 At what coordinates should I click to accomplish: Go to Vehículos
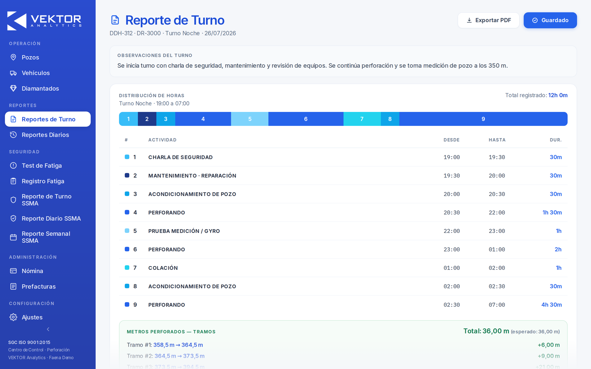(48, 73)
